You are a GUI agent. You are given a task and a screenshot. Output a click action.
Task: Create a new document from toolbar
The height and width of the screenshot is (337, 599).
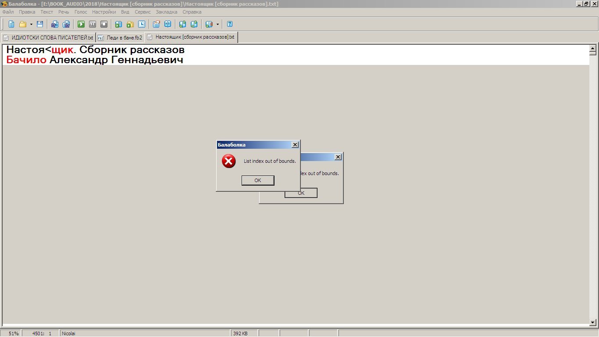(x=11, y=24)
